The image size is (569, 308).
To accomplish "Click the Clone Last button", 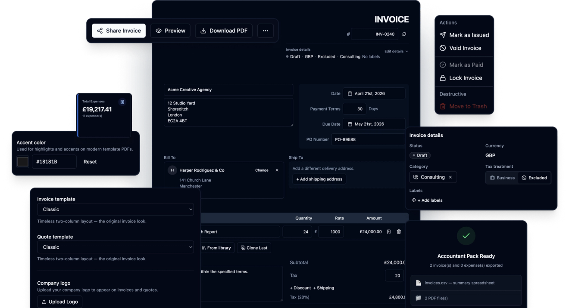I will (254, 248).
